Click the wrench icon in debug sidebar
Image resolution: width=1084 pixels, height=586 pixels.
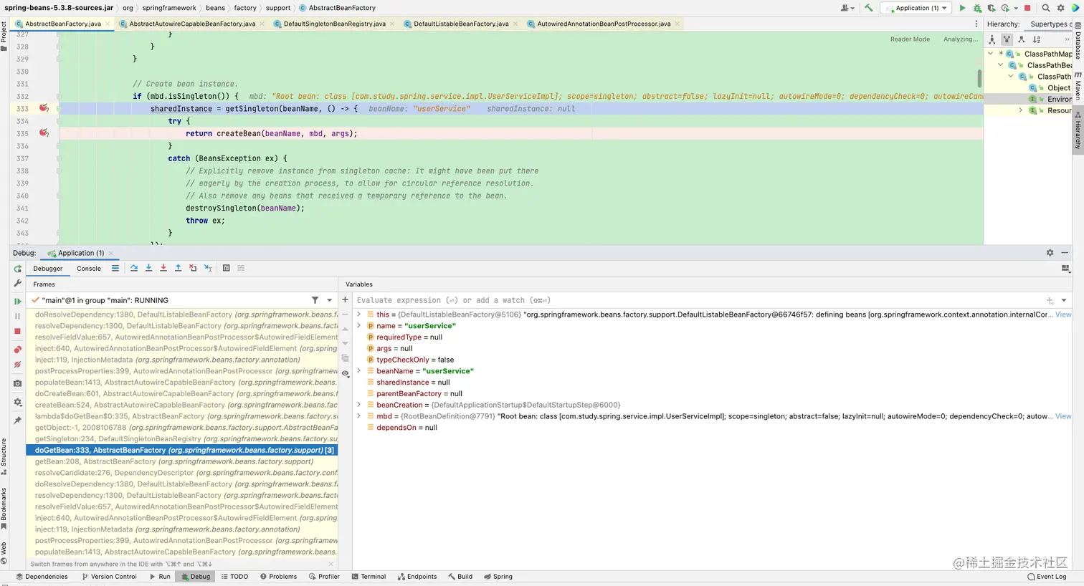18,283
